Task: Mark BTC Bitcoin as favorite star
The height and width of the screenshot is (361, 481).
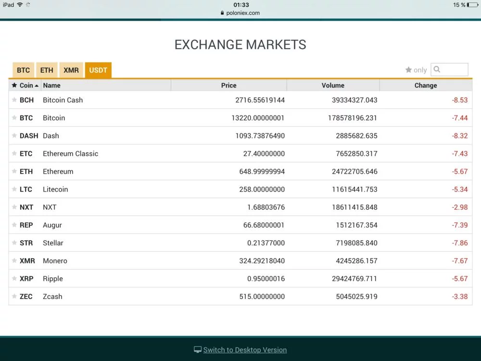Action: (x=14, y=118)
